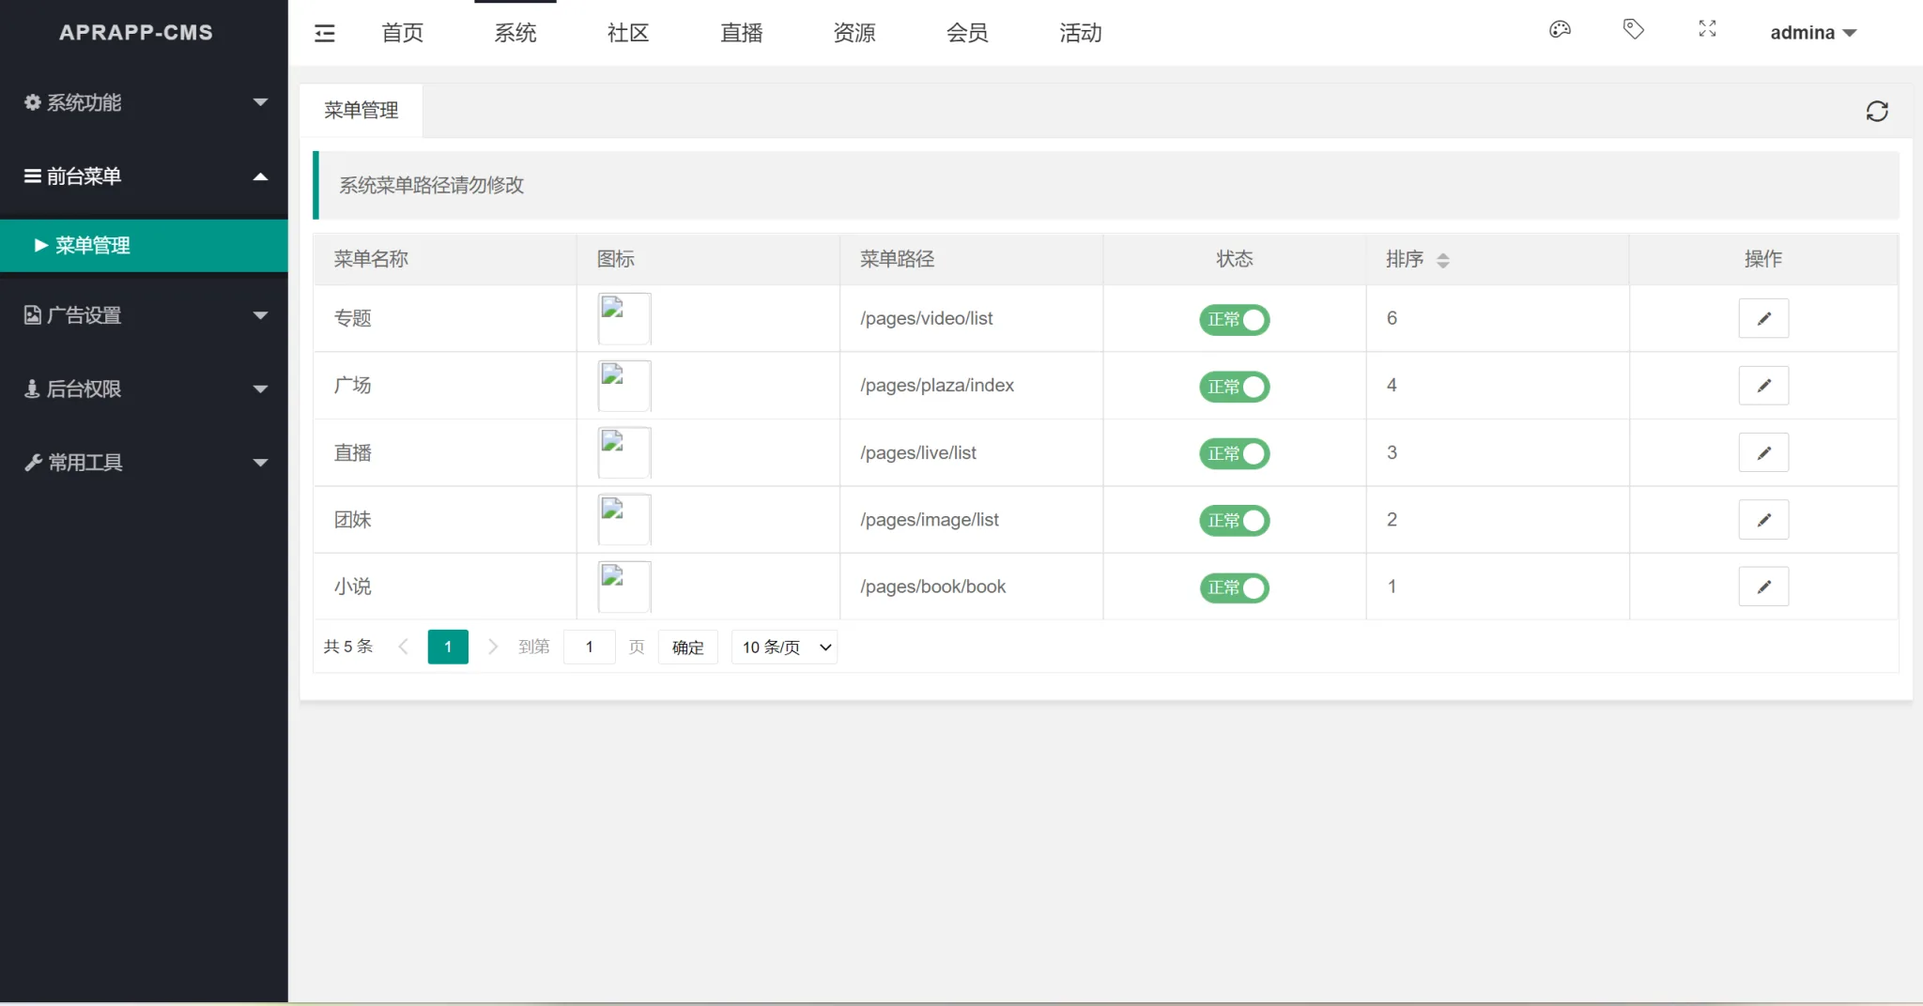Toggle the status switch for 广场
Screen dimensions: 1923x1006
(1234, 387)
